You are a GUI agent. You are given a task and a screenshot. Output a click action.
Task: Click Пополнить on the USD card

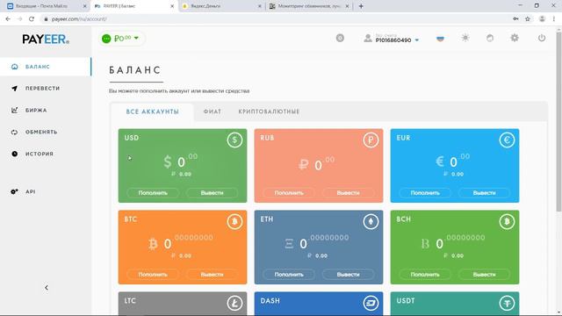coord(153,193)
